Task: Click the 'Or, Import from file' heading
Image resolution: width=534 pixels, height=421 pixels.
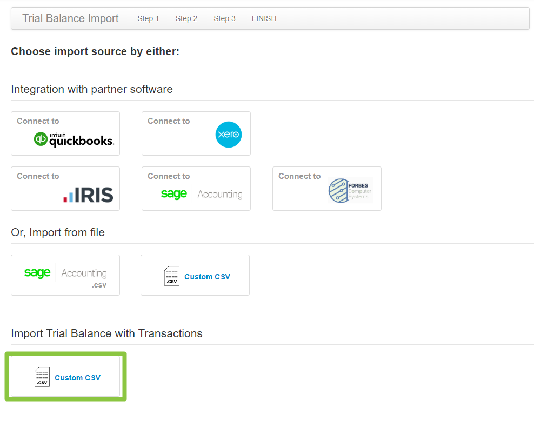Action: click(57, 232)
